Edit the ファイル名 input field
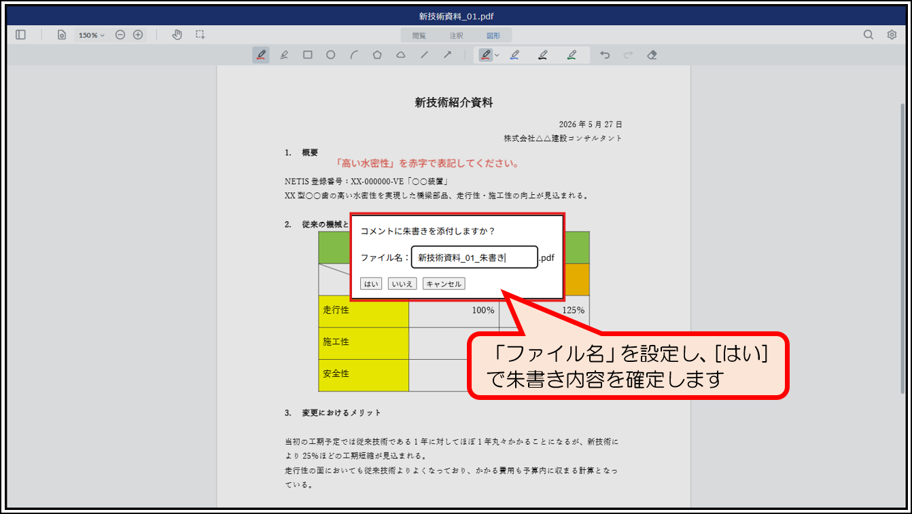912x514 pixels. [x=474, y=257]
